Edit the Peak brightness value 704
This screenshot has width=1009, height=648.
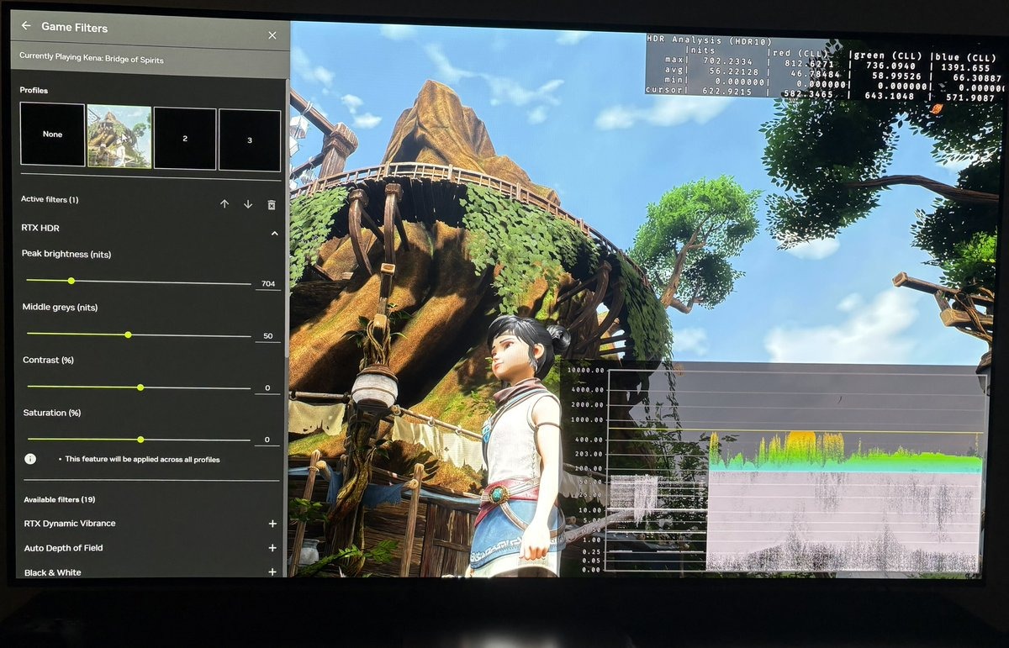coord(268,284)
